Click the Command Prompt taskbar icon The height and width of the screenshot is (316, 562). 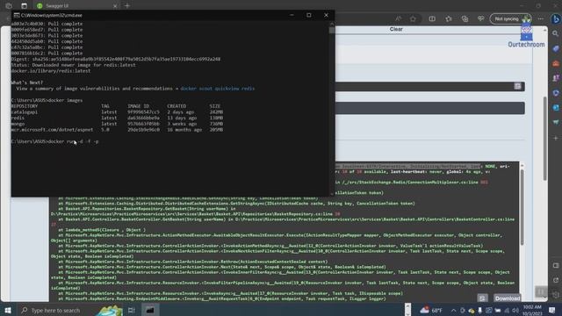pyautogui.click(x=150, y=310)
